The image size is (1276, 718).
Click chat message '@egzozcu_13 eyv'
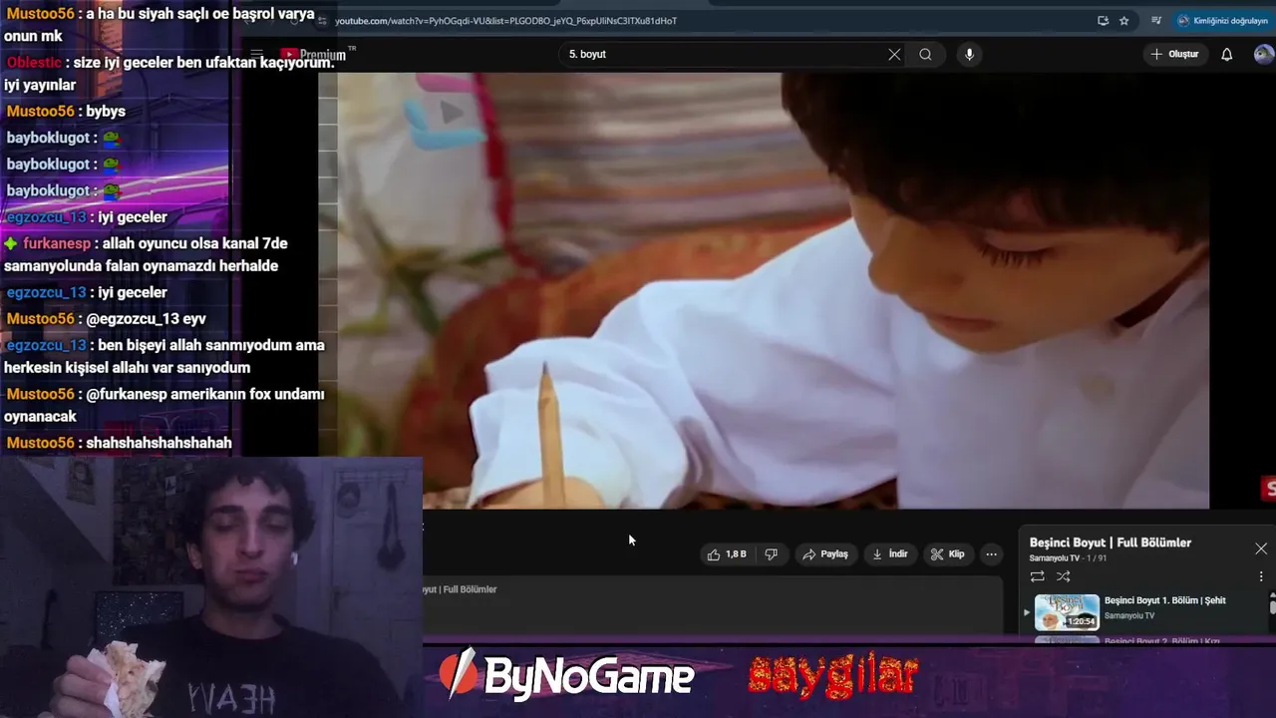pos(147,319)
